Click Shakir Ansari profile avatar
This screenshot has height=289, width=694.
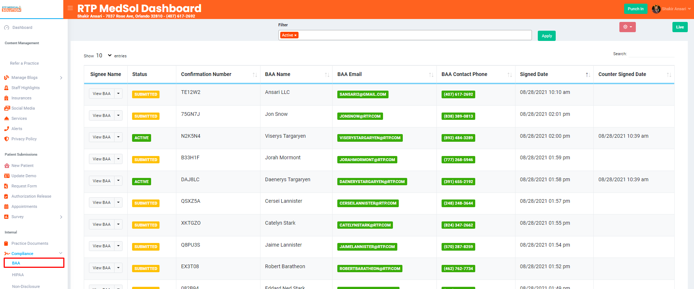coord(656,9)
